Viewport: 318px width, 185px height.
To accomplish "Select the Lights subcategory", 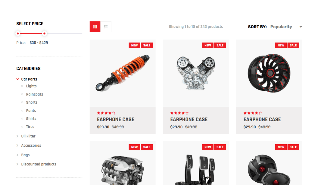I will [31, 86].
